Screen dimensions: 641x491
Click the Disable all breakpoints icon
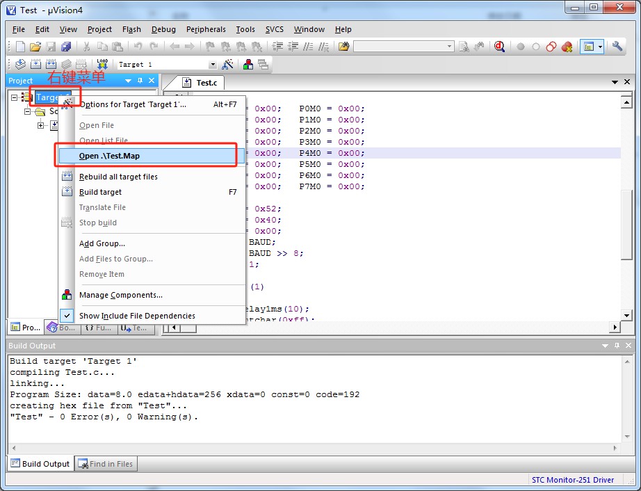(x=551, y=47)
